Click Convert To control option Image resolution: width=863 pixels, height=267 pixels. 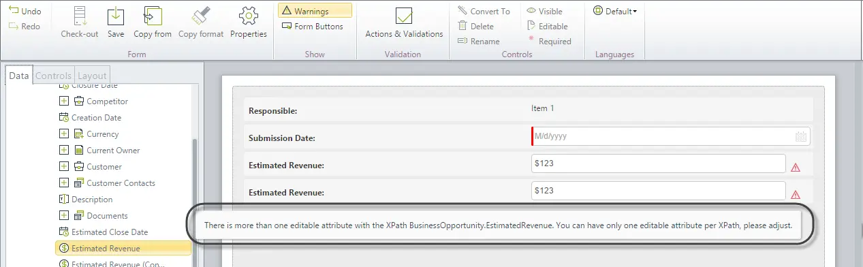(x=484, y=11)
